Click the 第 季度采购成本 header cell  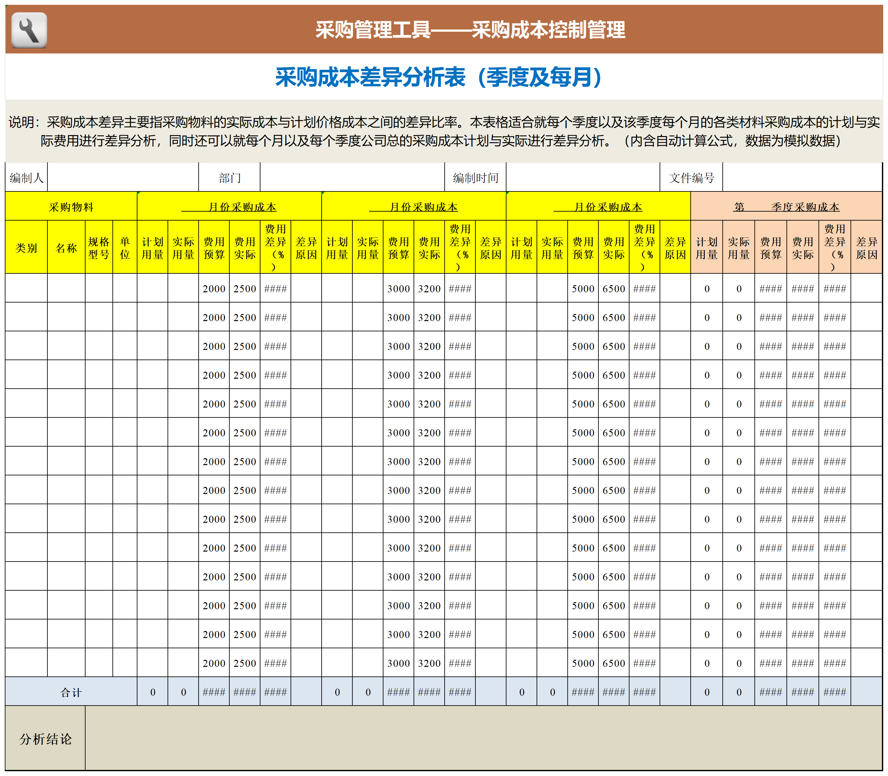point(786,206)
